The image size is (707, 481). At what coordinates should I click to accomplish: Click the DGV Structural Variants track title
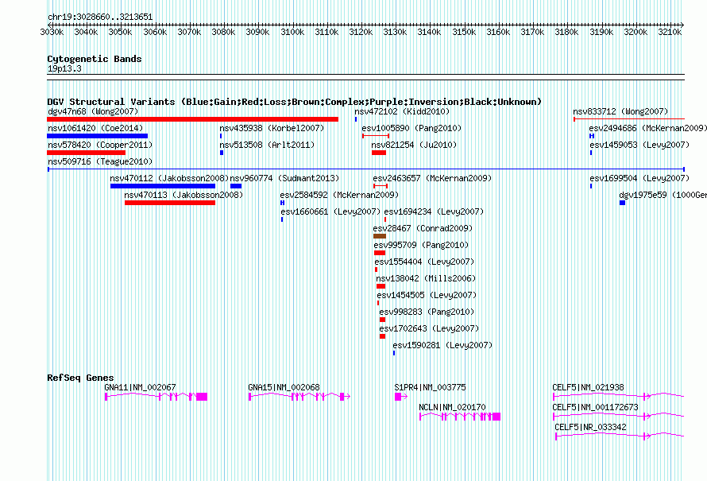click(x=295, y=102)
